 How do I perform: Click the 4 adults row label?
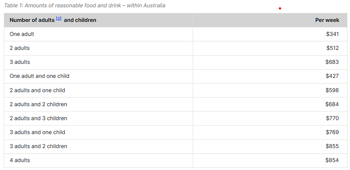[20, 160]
